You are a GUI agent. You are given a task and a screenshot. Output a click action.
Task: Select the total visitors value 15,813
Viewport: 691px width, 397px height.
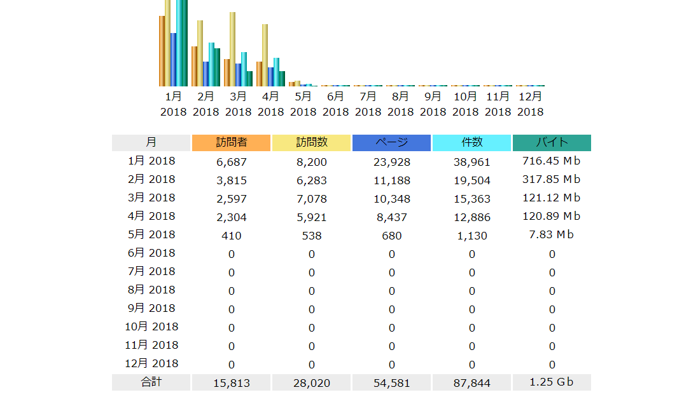[x=231, y=383]
